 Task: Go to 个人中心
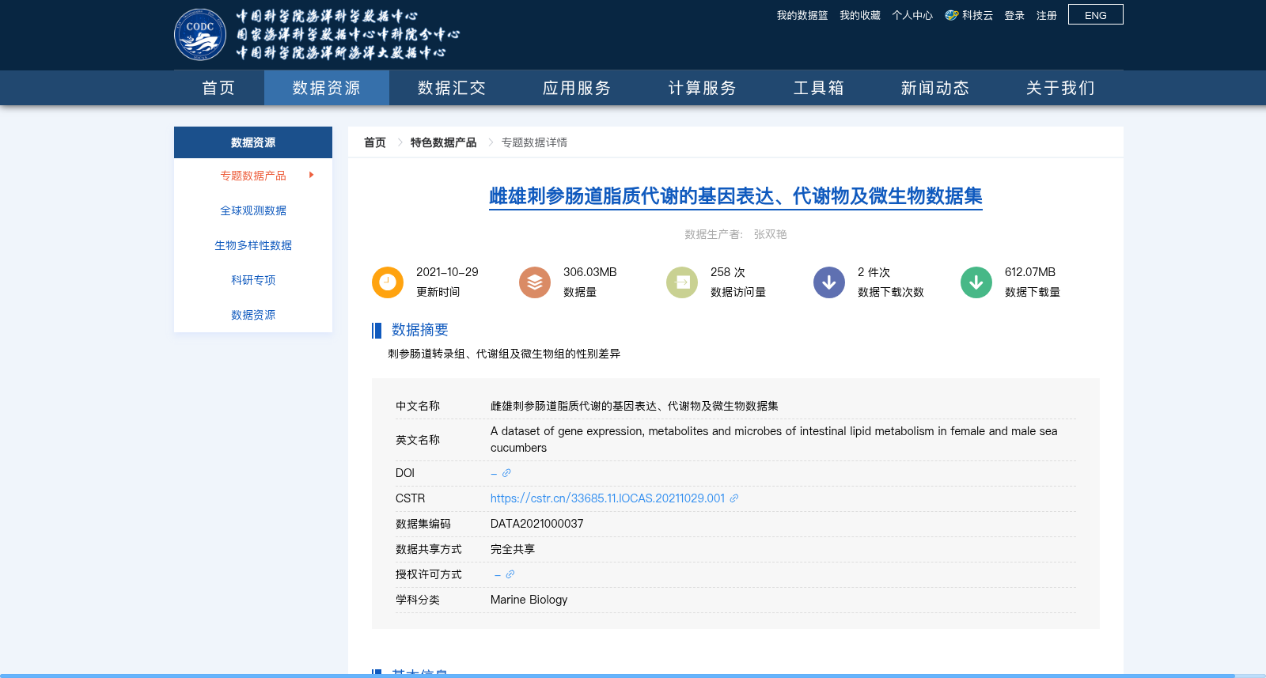912,15
